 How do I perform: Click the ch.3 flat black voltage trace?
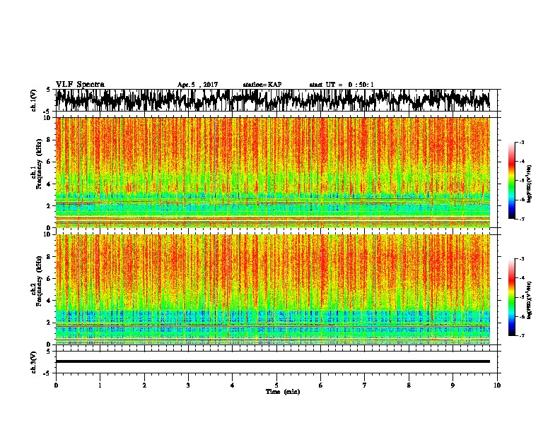pyautogui.click(x=273, y=361)
